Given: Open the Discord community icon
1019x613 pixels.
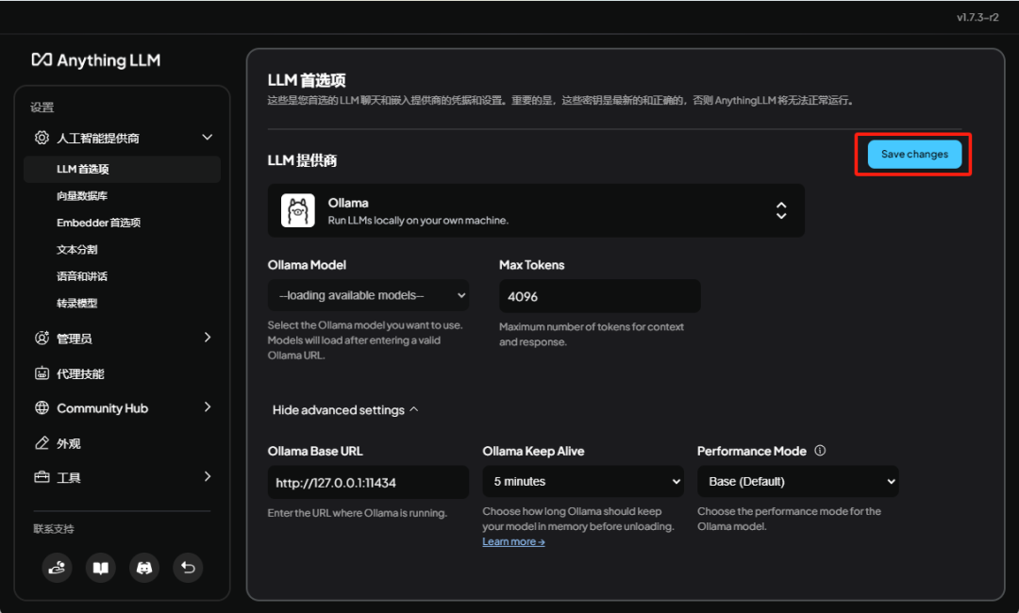Looking at the screenshot, I should coord(144,568).
